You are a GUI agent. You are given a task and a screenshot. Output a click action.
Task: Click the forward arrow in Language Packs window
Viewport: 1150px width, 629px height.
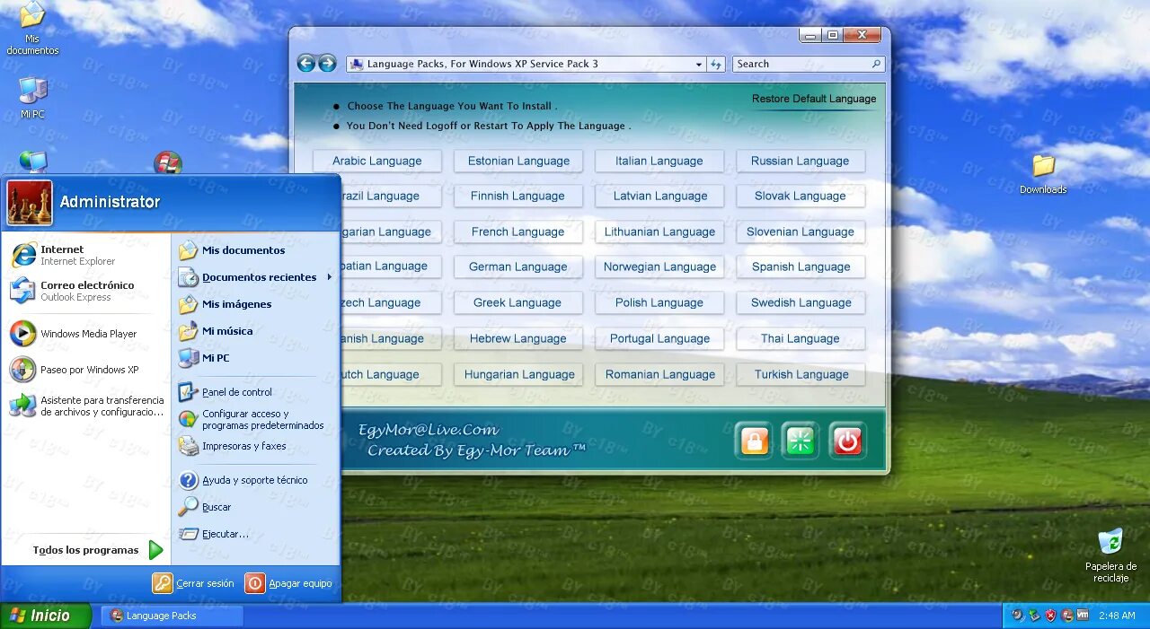pos(328,64)
